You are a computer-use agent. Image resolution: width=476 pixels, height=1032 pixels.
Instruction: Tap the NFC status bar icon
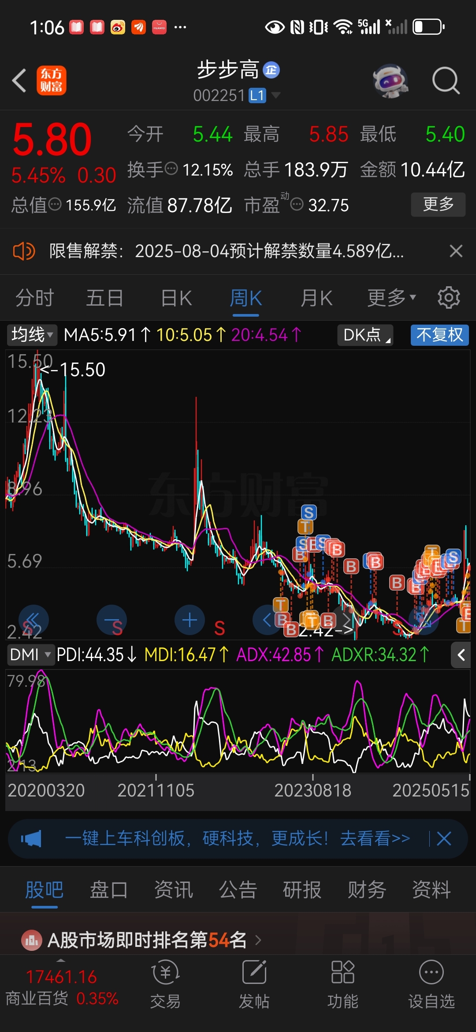click(x=297, y=27)
